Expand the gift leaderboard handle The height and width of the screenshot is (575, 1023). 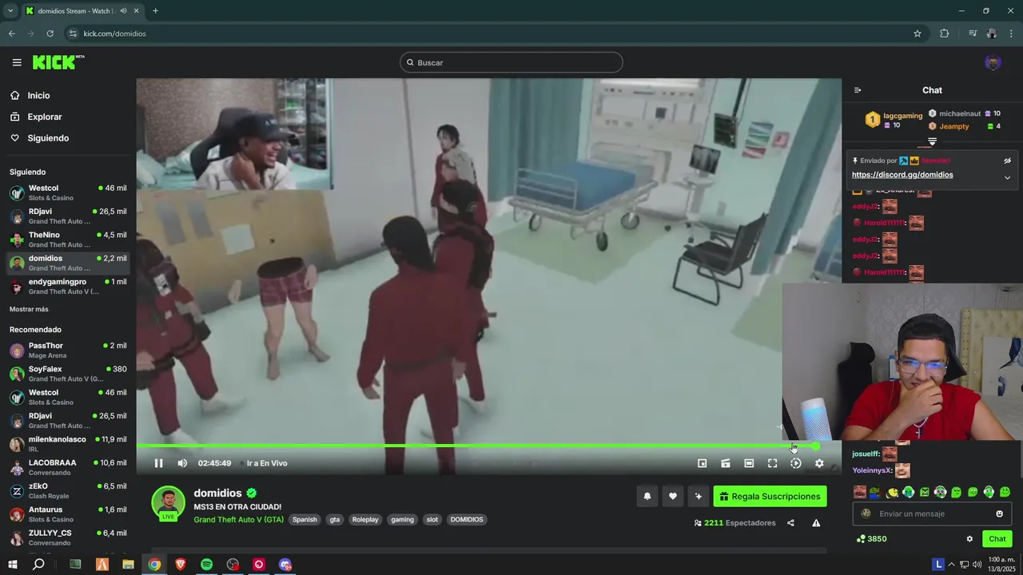[x=932, y=141]
